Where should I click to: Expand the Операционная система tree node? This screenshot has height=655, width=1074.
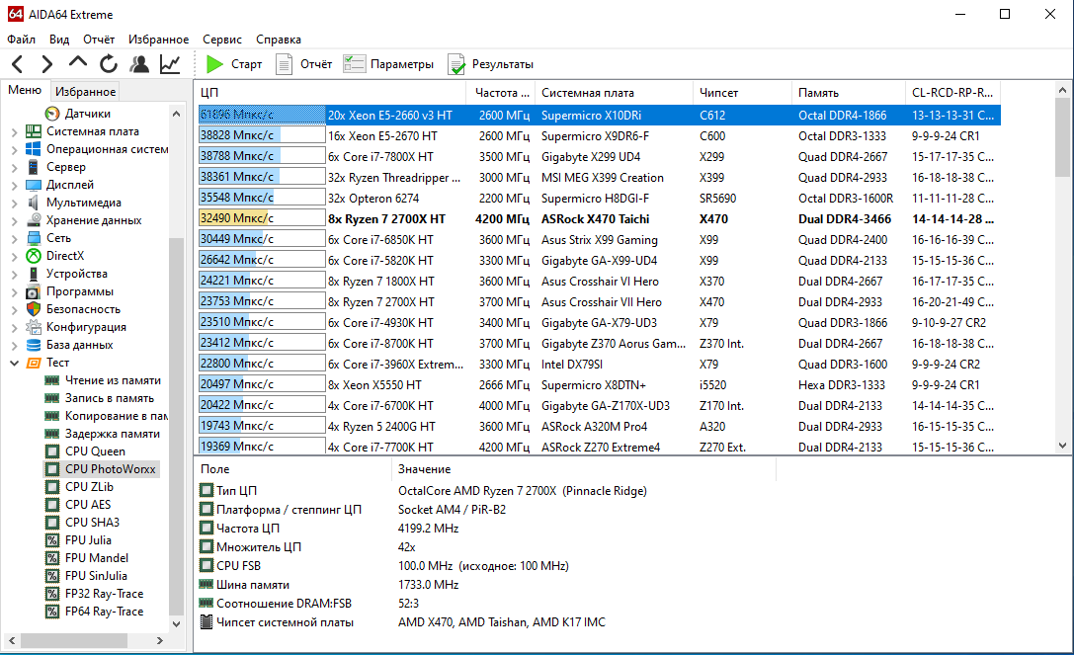click(15, 149)
